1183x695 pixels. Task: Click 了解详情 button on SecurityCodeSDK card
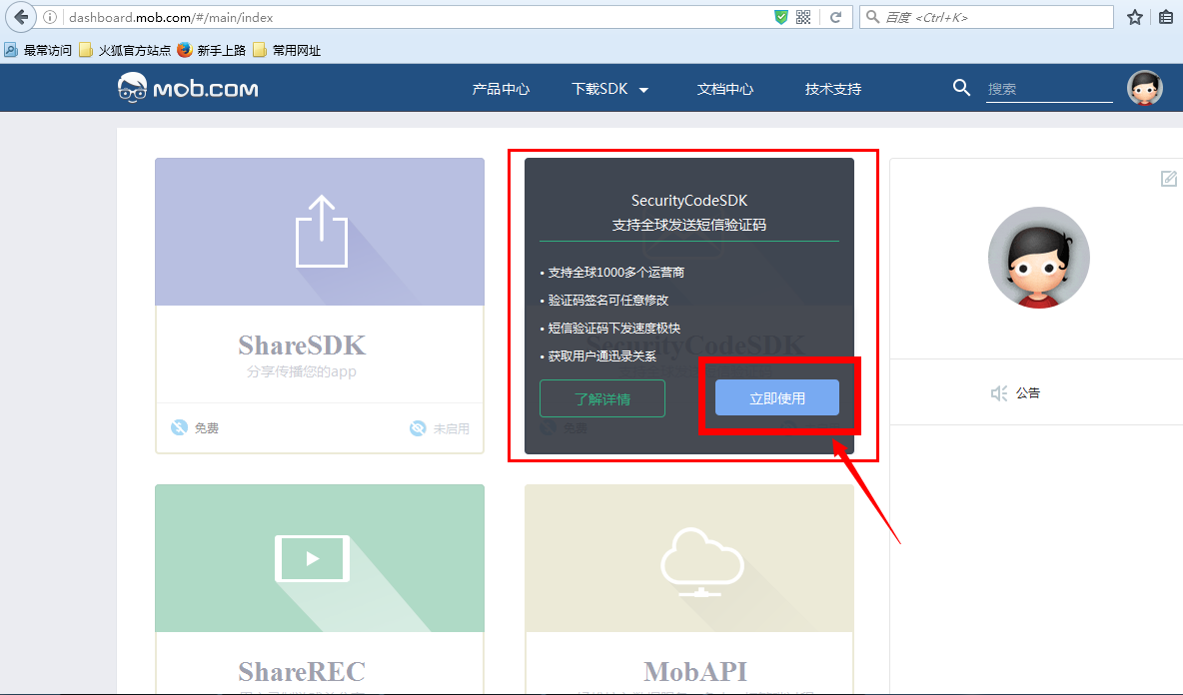[602, 398]
